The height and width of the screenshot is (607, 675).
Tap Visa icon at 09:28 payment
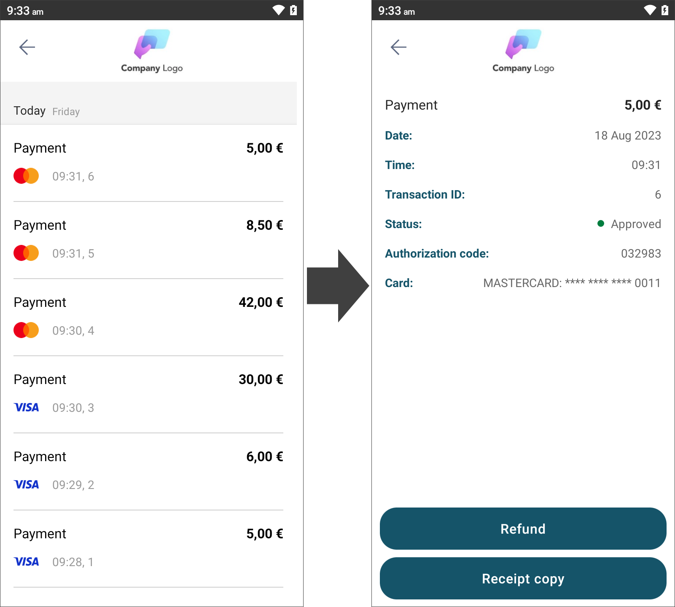point(26,561)
